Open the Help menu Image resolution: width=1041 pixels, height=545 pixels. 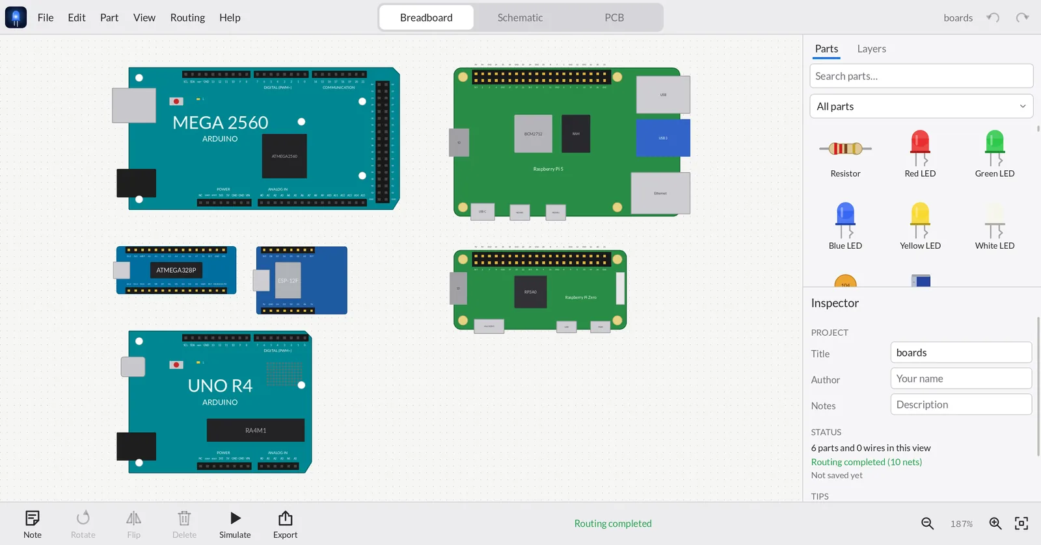(230, 18)
